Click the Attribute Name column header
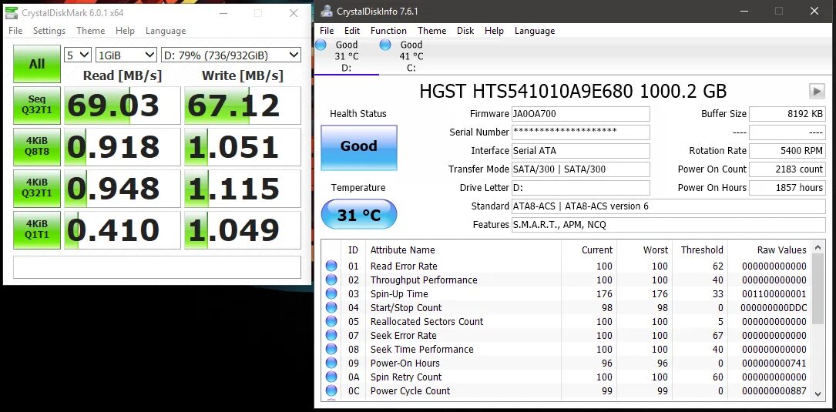836x412 pixels. (402, 250)
